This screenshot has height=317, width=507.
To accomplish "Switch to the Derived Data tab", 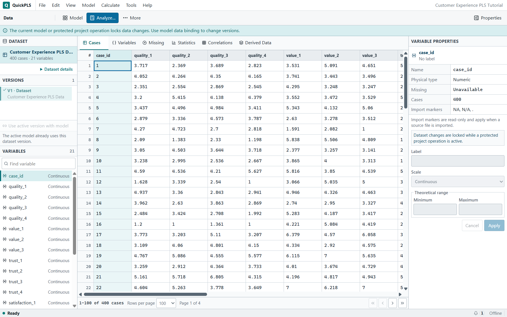I will coord(255,43).
